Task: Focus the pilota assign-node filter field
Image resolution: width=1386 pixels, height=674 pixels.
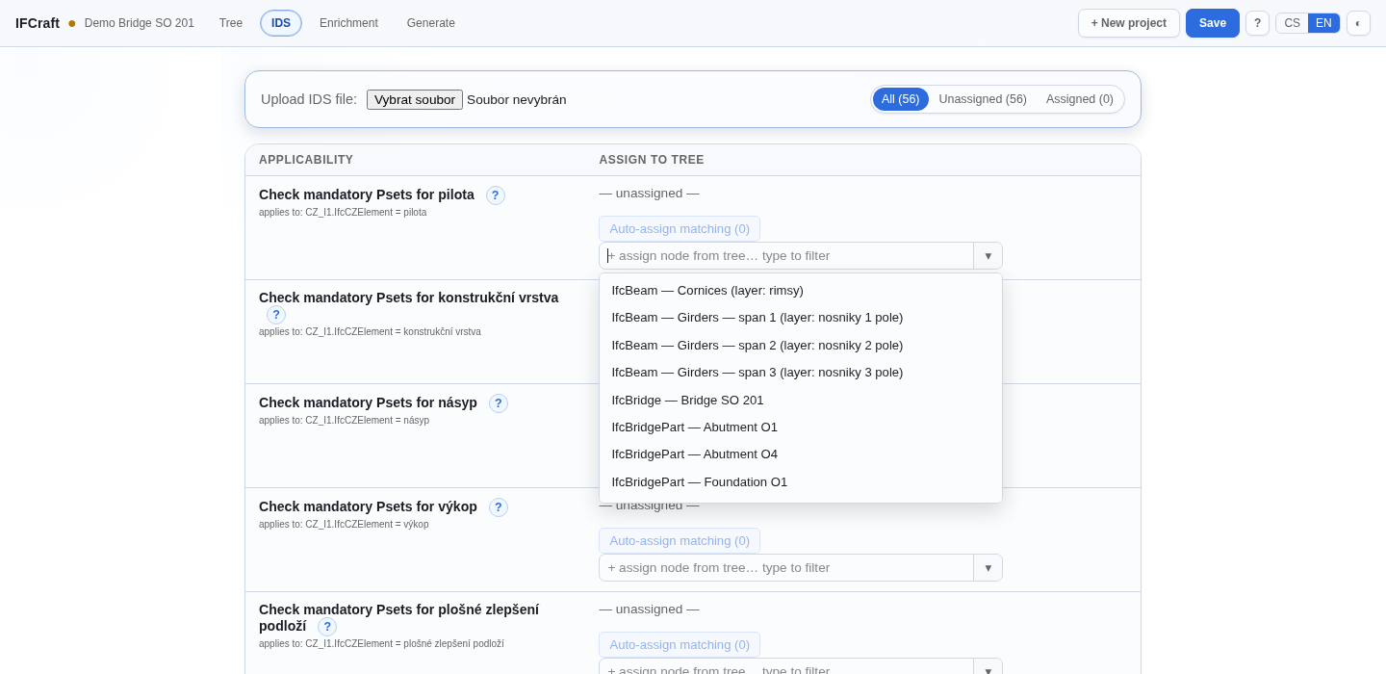Action: (x=786, y=256)
